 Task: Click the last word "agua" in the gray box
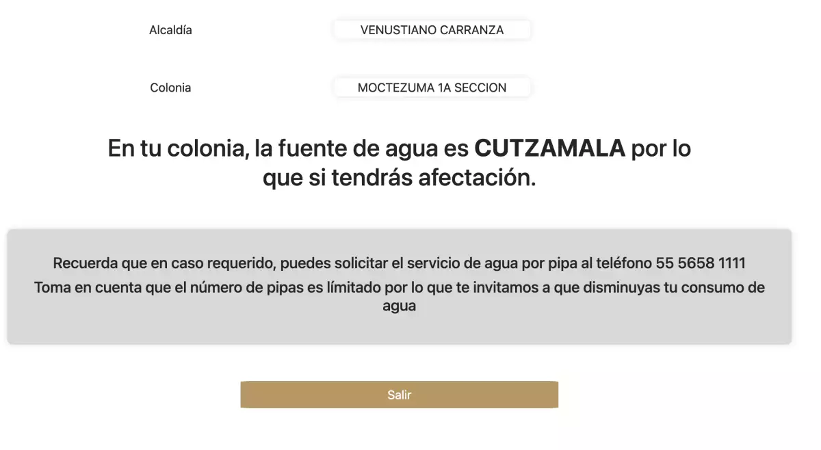(x=399, y=306)
